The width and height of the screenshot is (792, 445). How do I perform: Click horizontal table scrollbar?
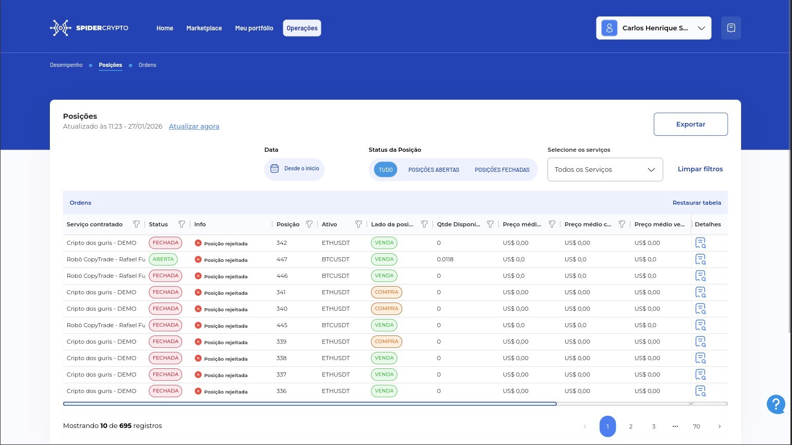tap(310, 404)
